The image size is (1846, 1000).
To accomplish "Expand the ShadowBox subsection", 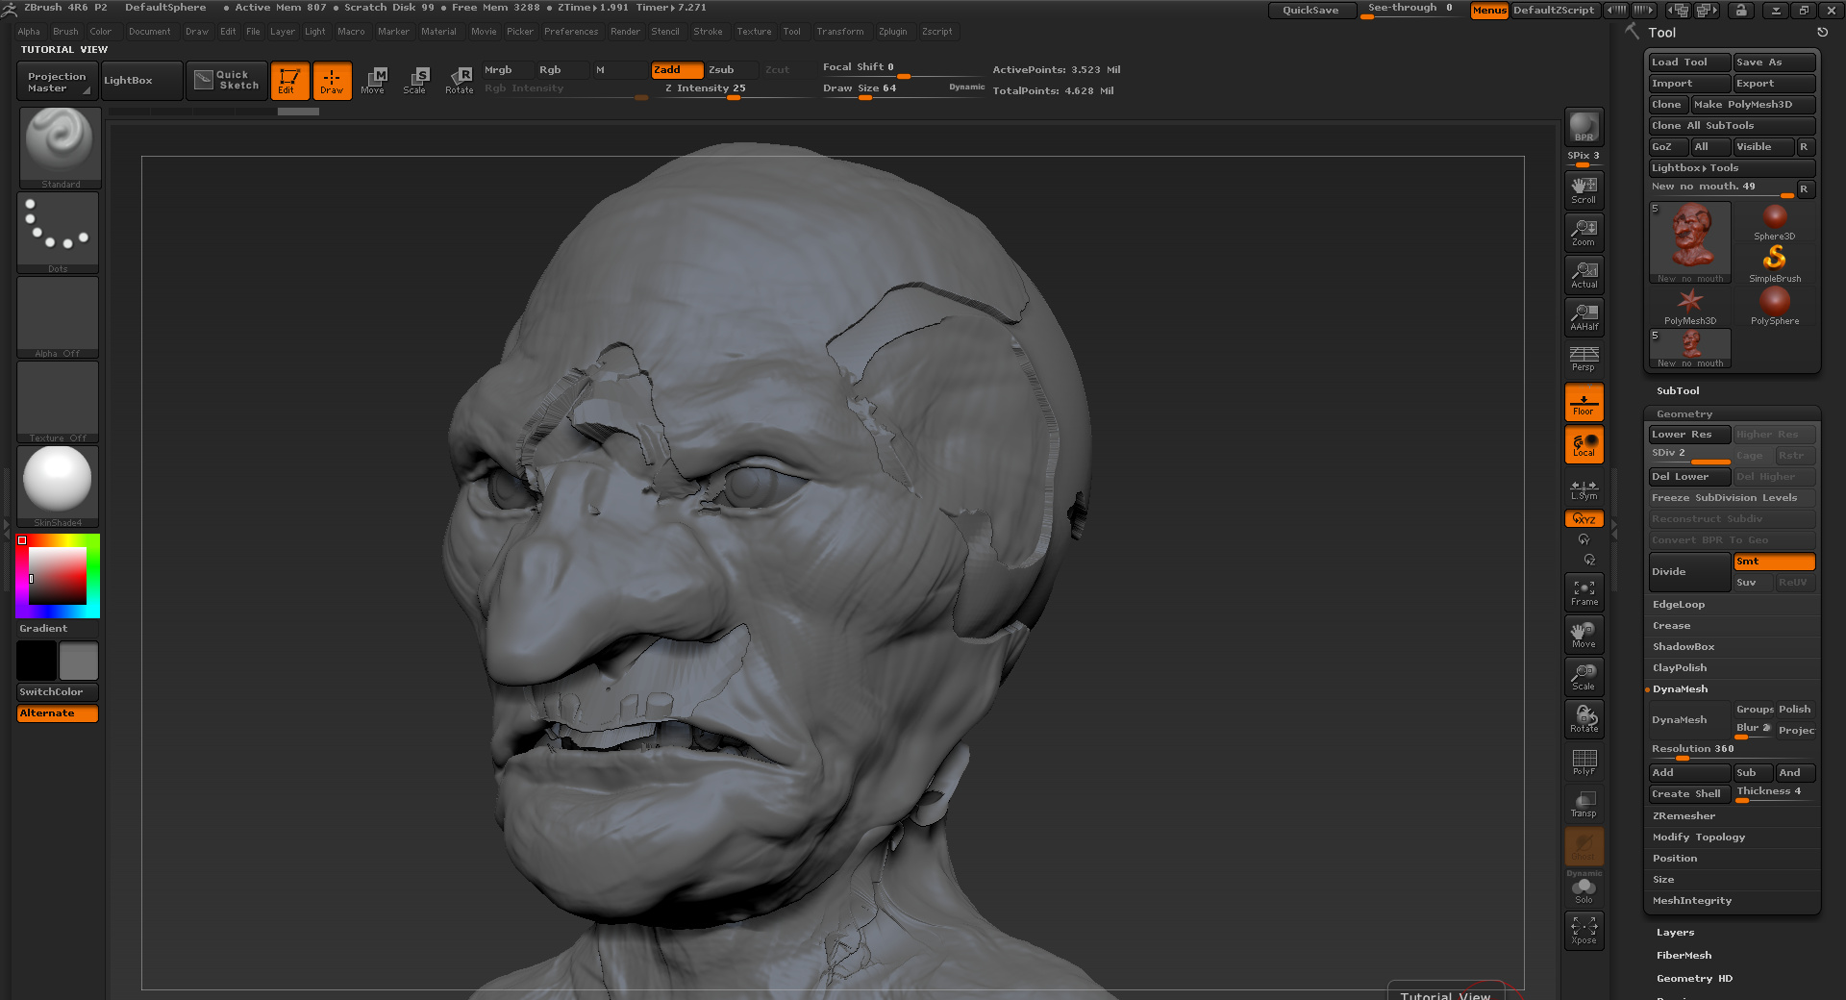I will [1684, 647].
